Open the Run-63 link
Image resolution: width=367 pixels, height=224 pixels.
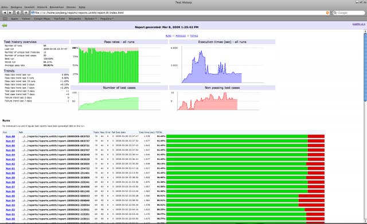pyautogui.click(x=10, y=159)
